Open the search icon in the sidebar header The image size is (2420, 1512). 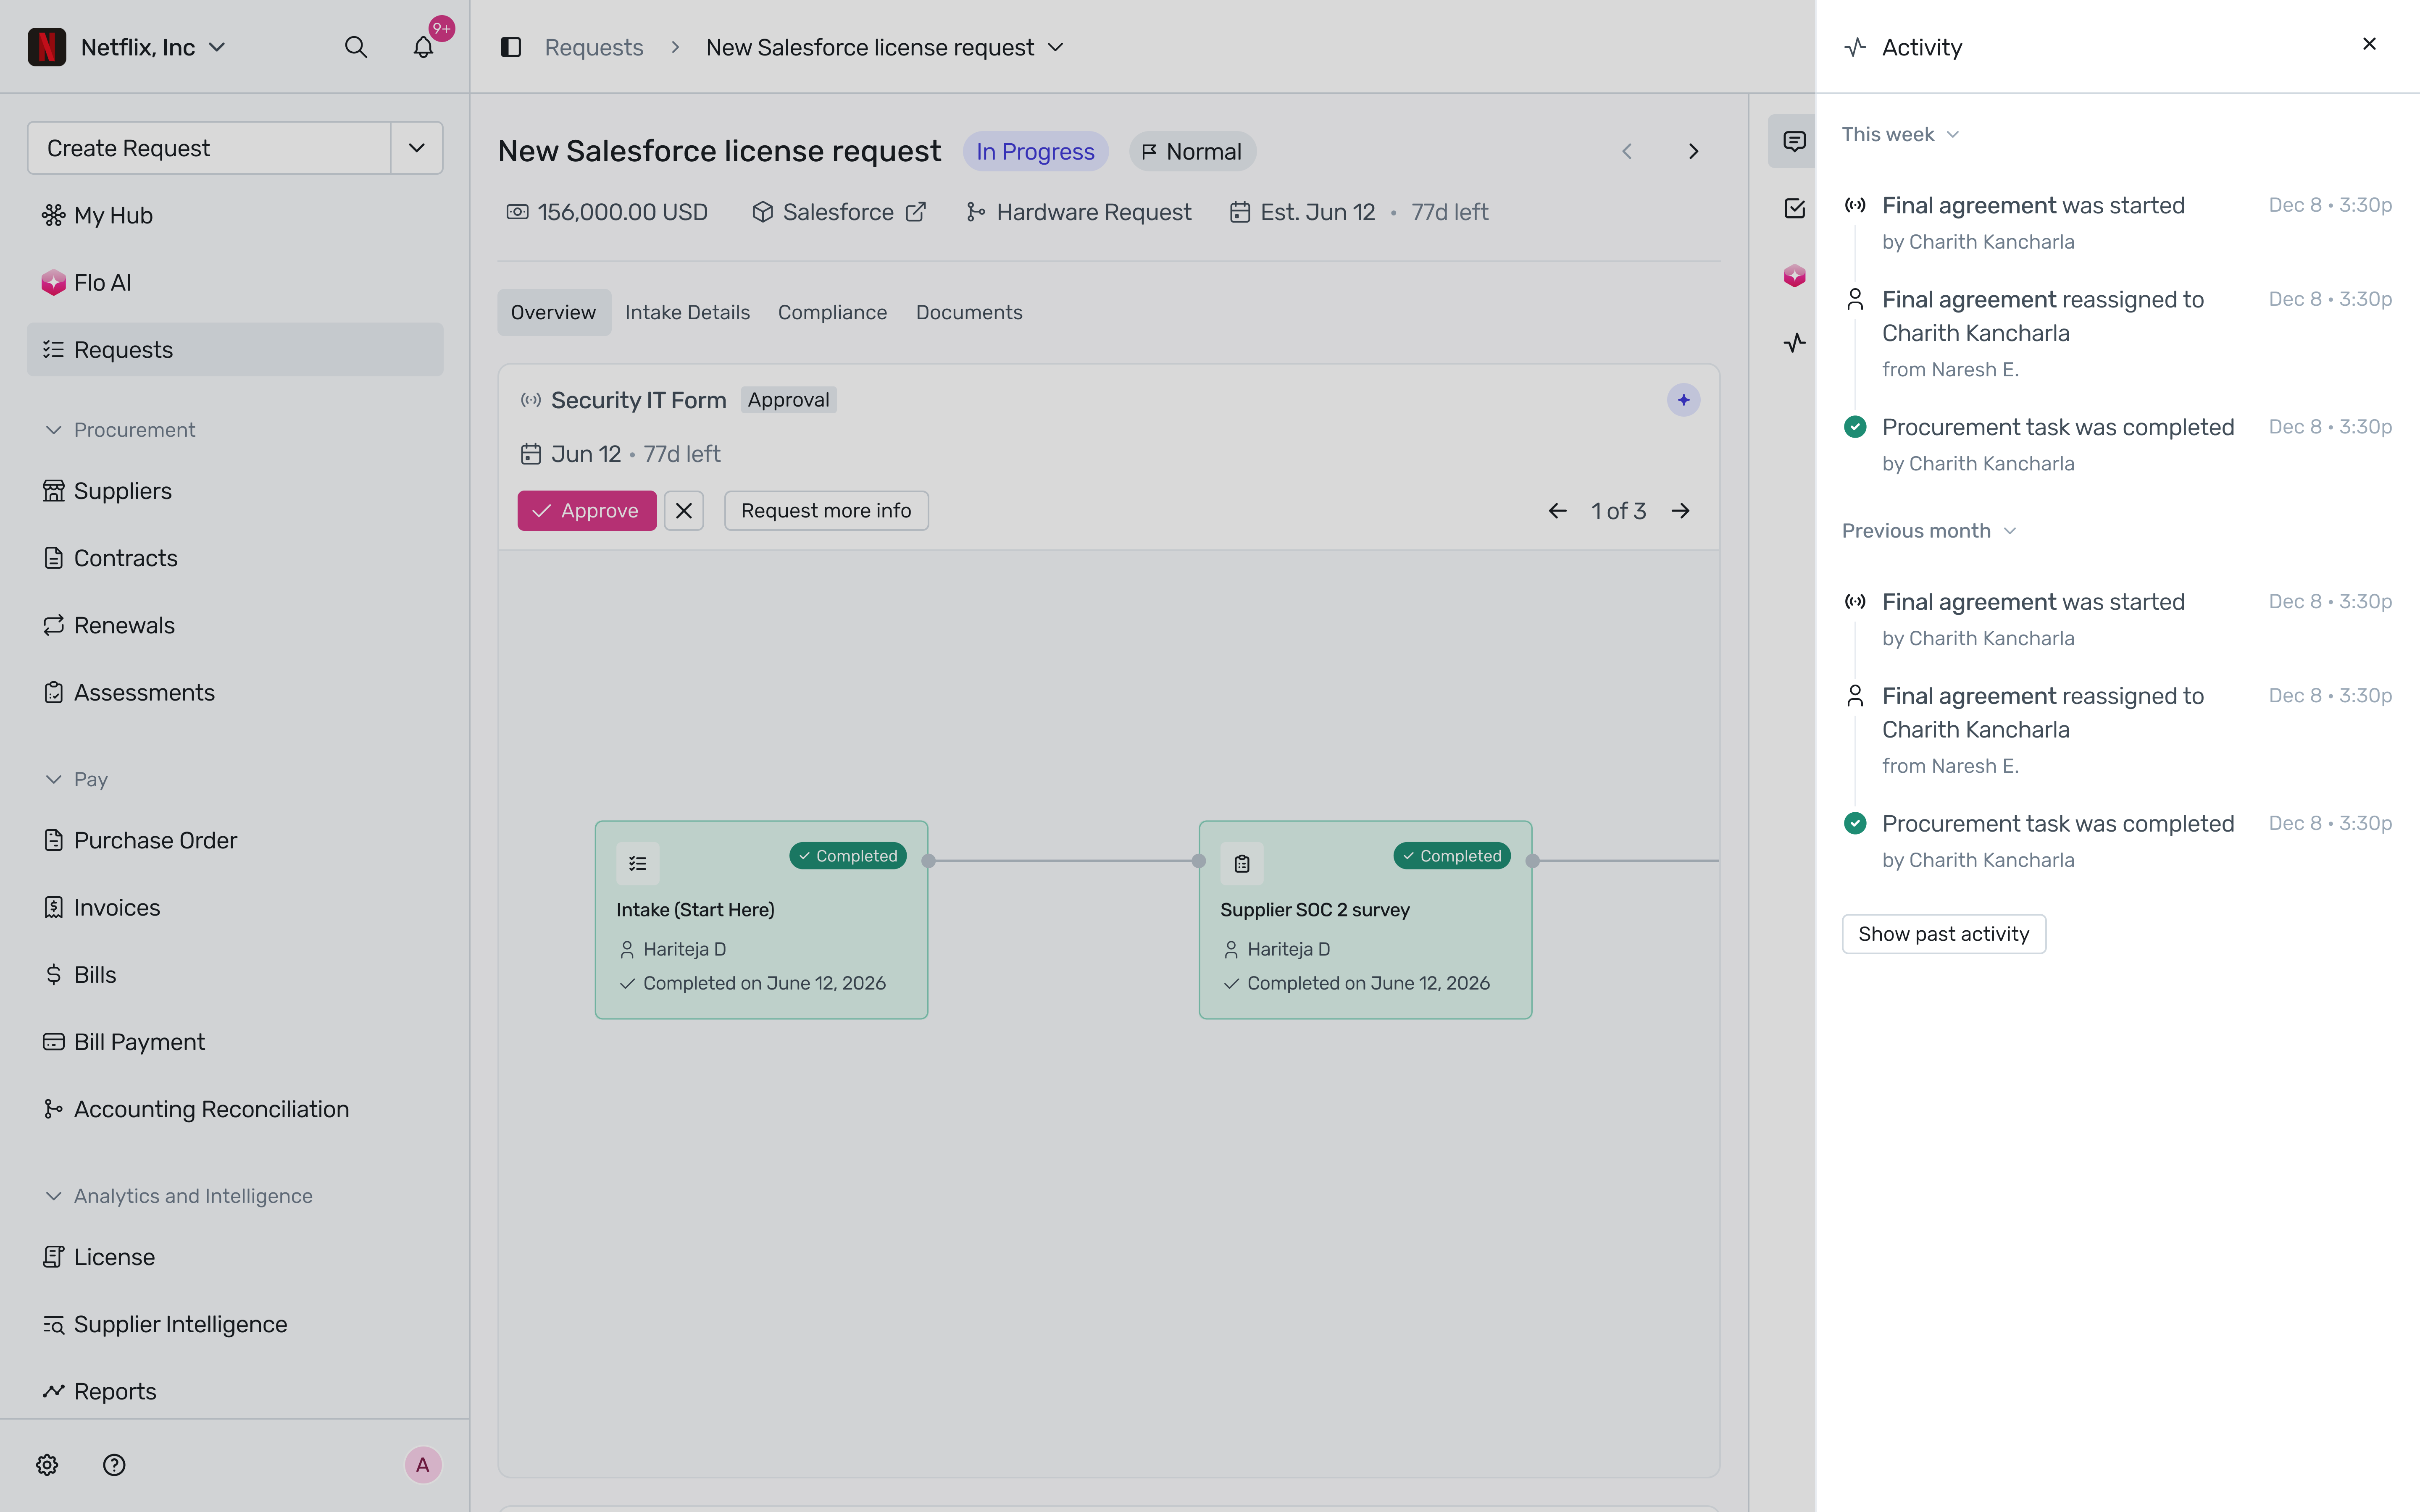(x=355, y=47)
